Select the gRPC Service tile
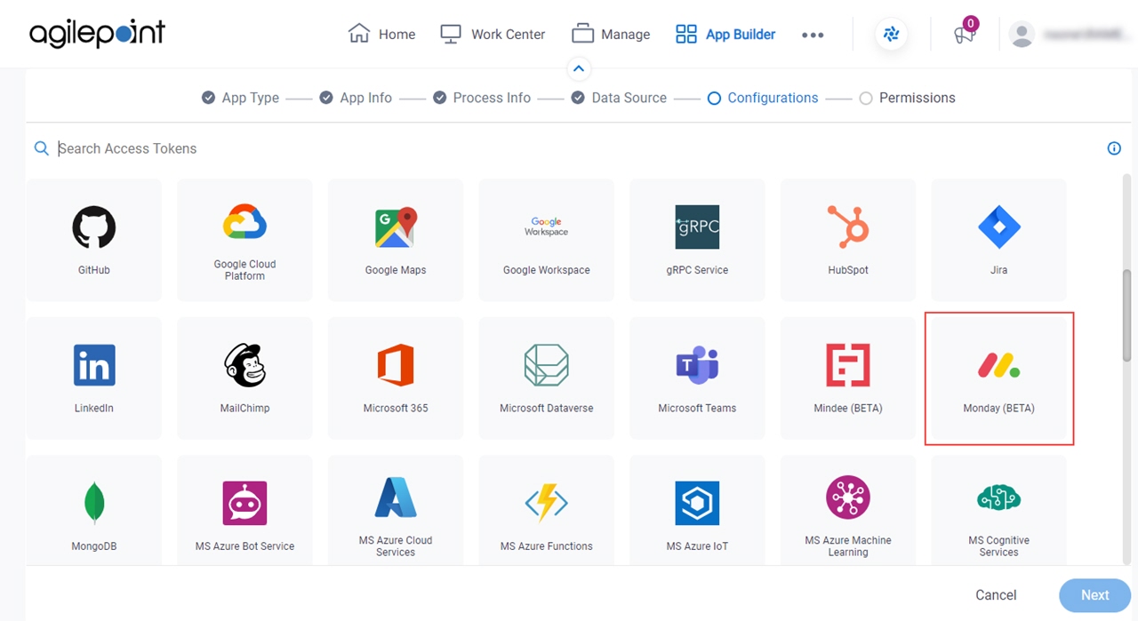 click(697, 240)
